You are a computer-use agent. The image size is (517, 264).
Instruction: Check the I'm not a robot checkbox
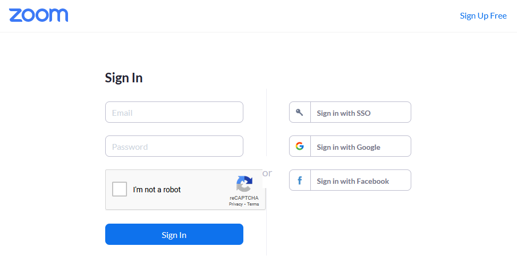pos(120,189)
